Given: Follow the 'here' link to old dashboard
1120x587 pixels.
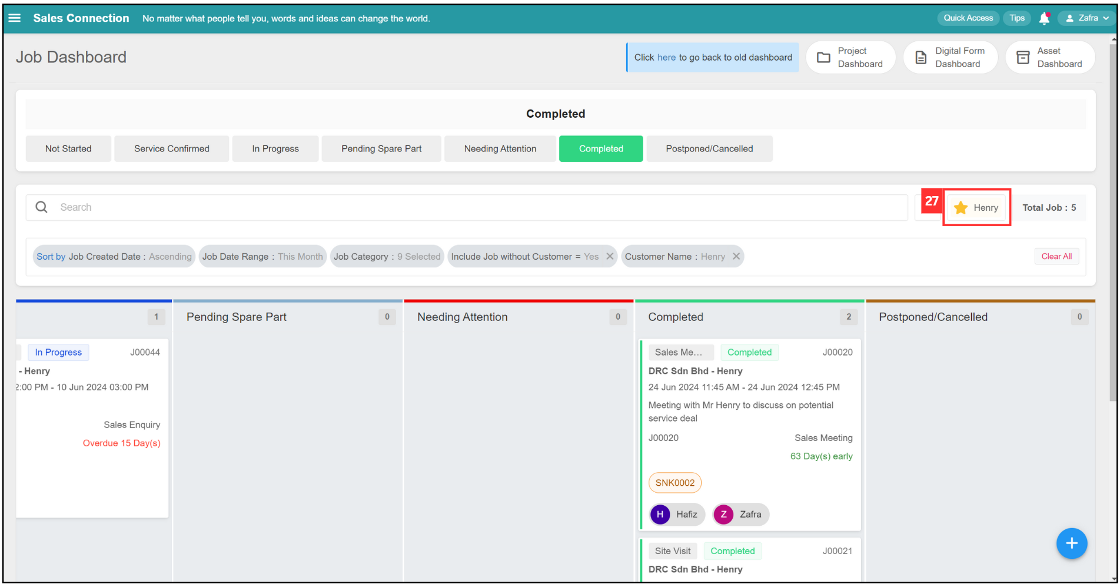Looking at the screenshot, I should coord(666,58).
